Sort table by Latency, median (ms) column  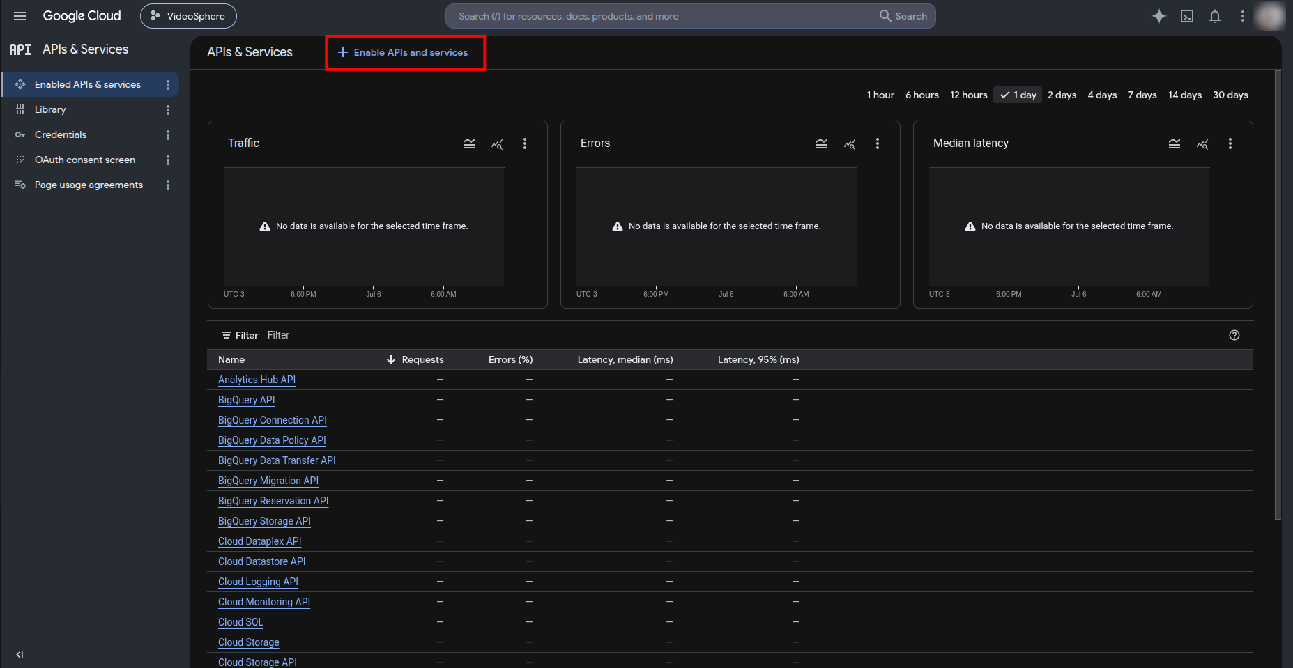625,359
